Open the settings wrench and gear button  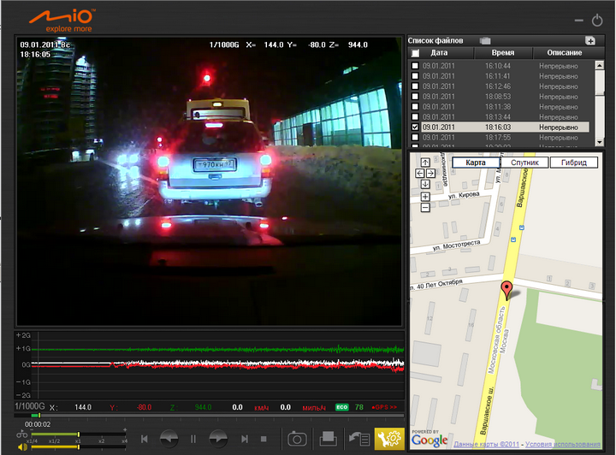[389, 439]
